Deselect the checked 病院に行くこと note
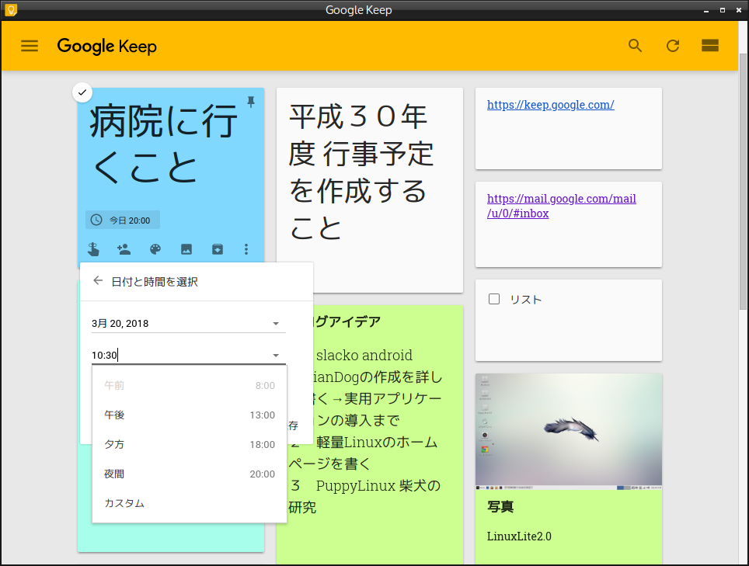Viewport: 749px width, 566px height. coord(82,92)
